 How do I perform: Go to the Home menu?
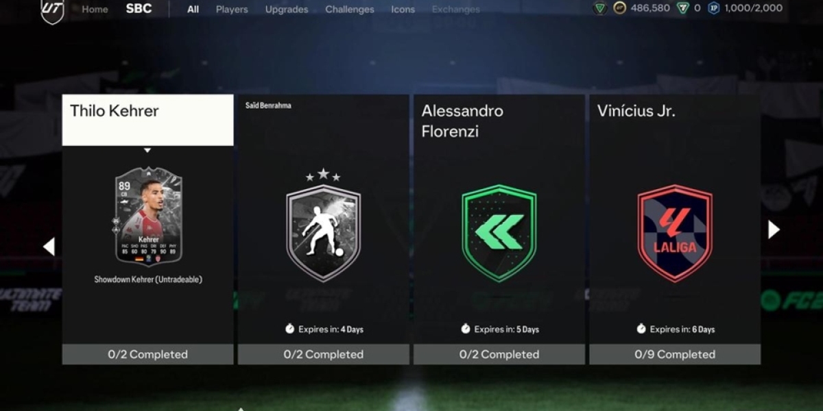(x=95, y=10)
